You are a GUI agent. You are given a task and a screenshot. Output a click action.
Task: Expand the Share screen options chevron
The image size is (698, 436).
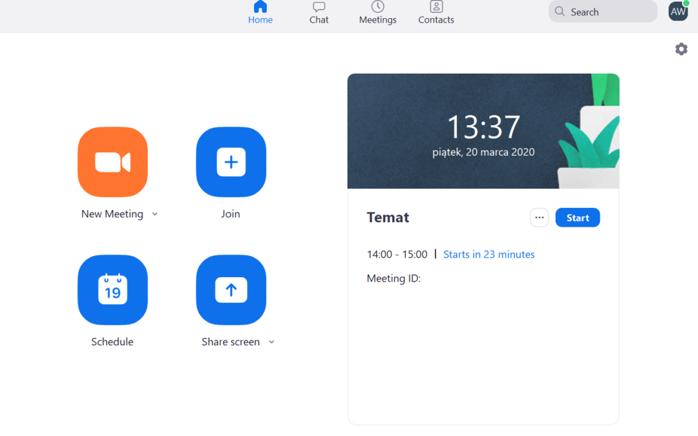click(271, 342)
